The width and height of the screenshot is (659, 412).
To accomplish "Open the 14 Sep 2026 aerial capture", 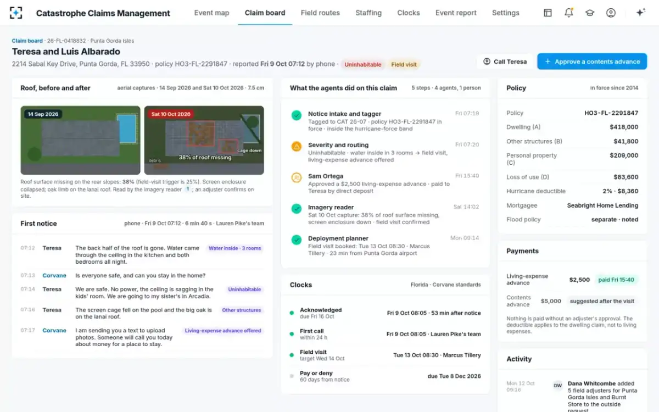I will click(x=81, y=140).
